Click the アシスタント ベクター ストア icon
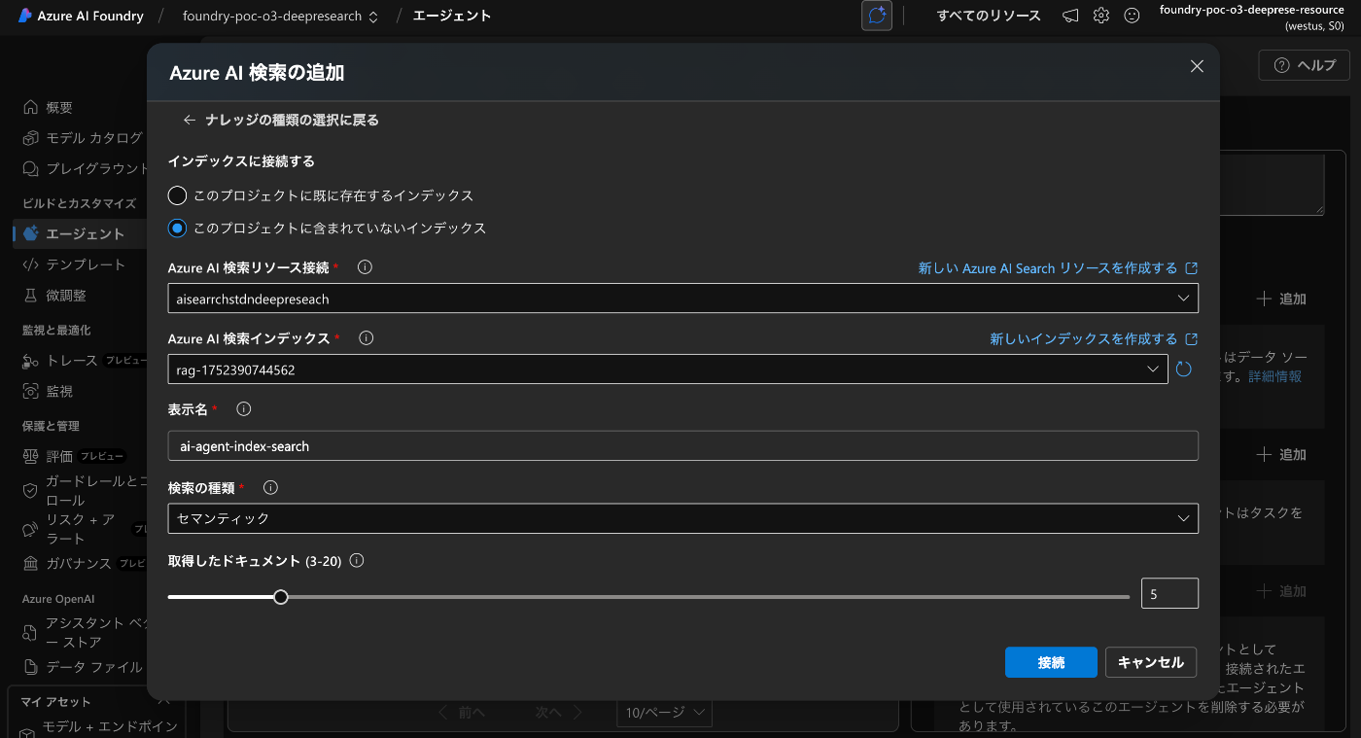 point(30,633)
